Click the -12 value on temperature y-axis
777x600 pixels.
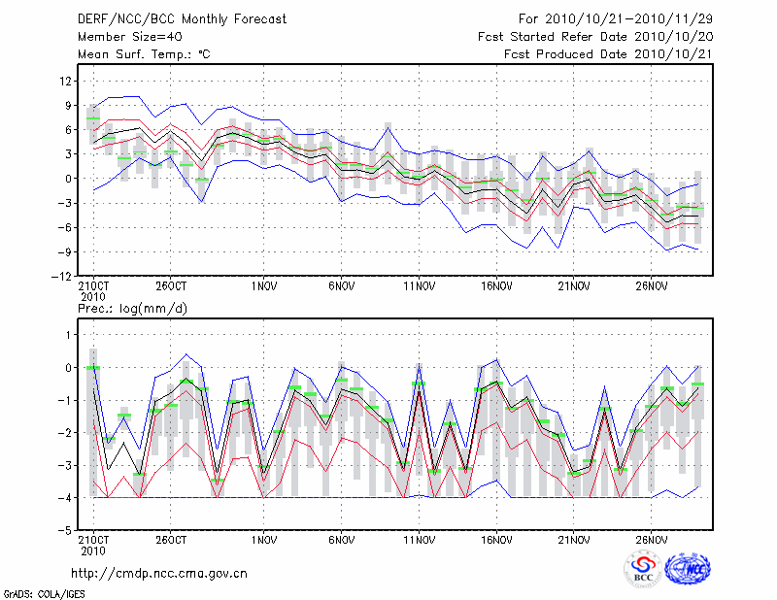62,276
